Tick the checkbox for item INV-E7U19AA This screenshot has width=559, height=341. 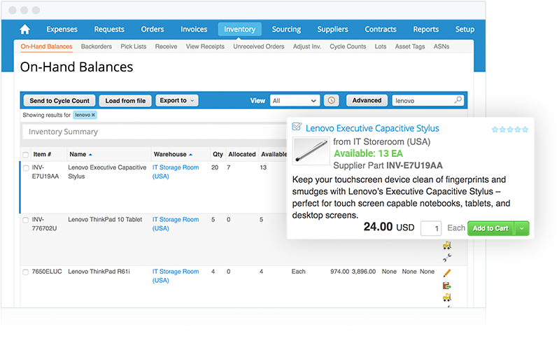(26, 168)
